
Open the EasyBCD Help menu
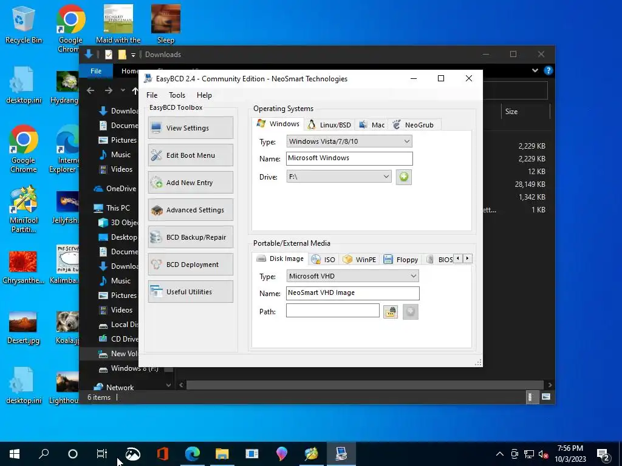204,95
